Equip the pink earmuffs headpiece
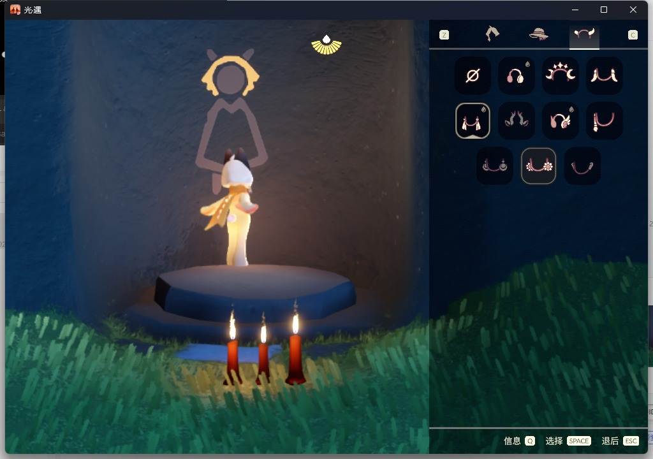The height and width of the screenshot is (459, 653). tap(517, 76)
